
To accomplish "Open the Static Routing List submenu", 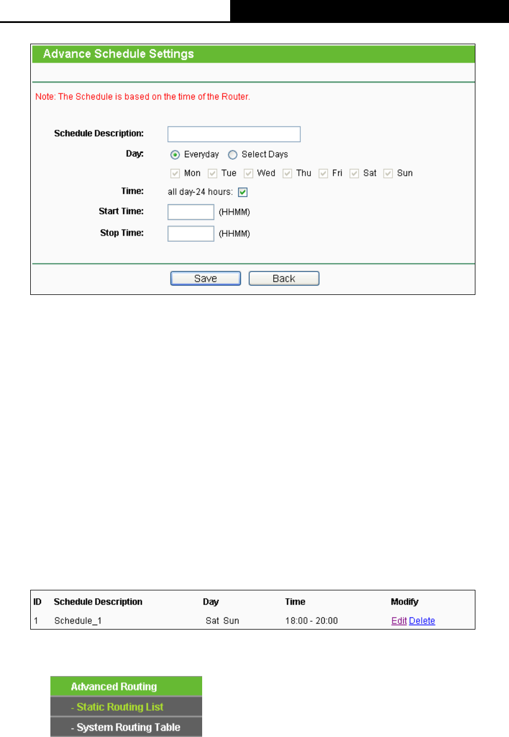I will coord(126,707).
